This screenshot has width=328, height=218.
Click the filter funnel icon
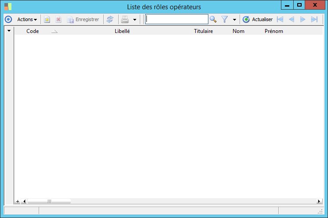click(x=225, y=19)
